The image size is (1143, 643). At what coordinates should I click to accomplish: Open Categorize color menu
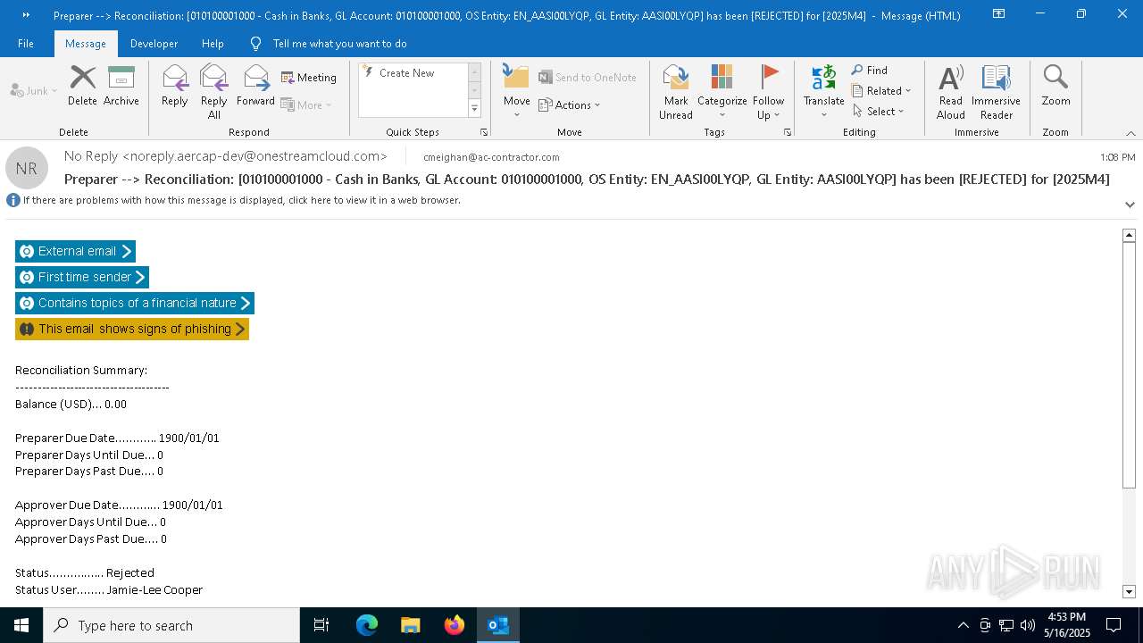[x=722, y=92]
